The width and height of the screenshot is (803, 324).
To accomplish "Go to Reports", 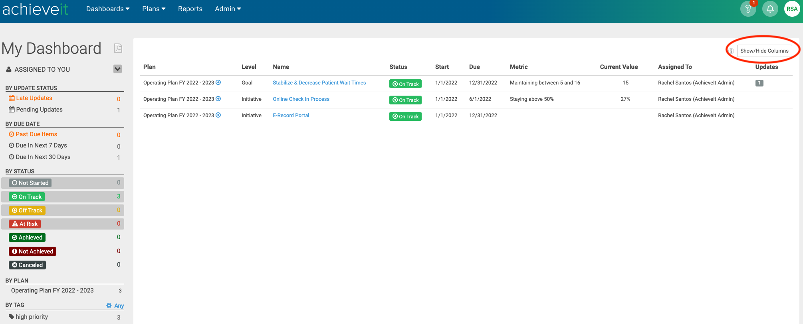I will point(190,9).
